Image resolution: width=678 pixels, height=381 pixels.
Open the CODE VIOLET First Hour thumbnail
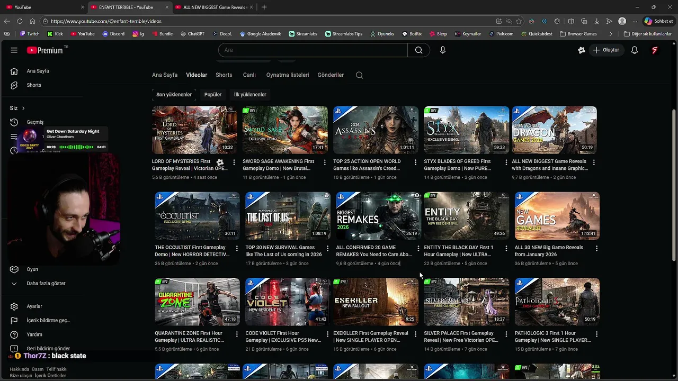click(288, 302)
